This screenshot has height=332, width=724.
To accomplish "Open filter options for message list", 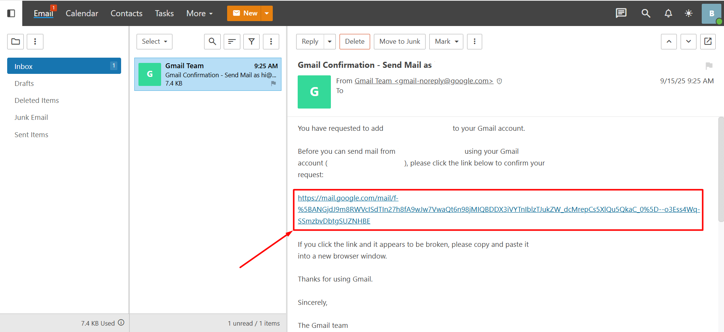I will click(x=252, y=41).
